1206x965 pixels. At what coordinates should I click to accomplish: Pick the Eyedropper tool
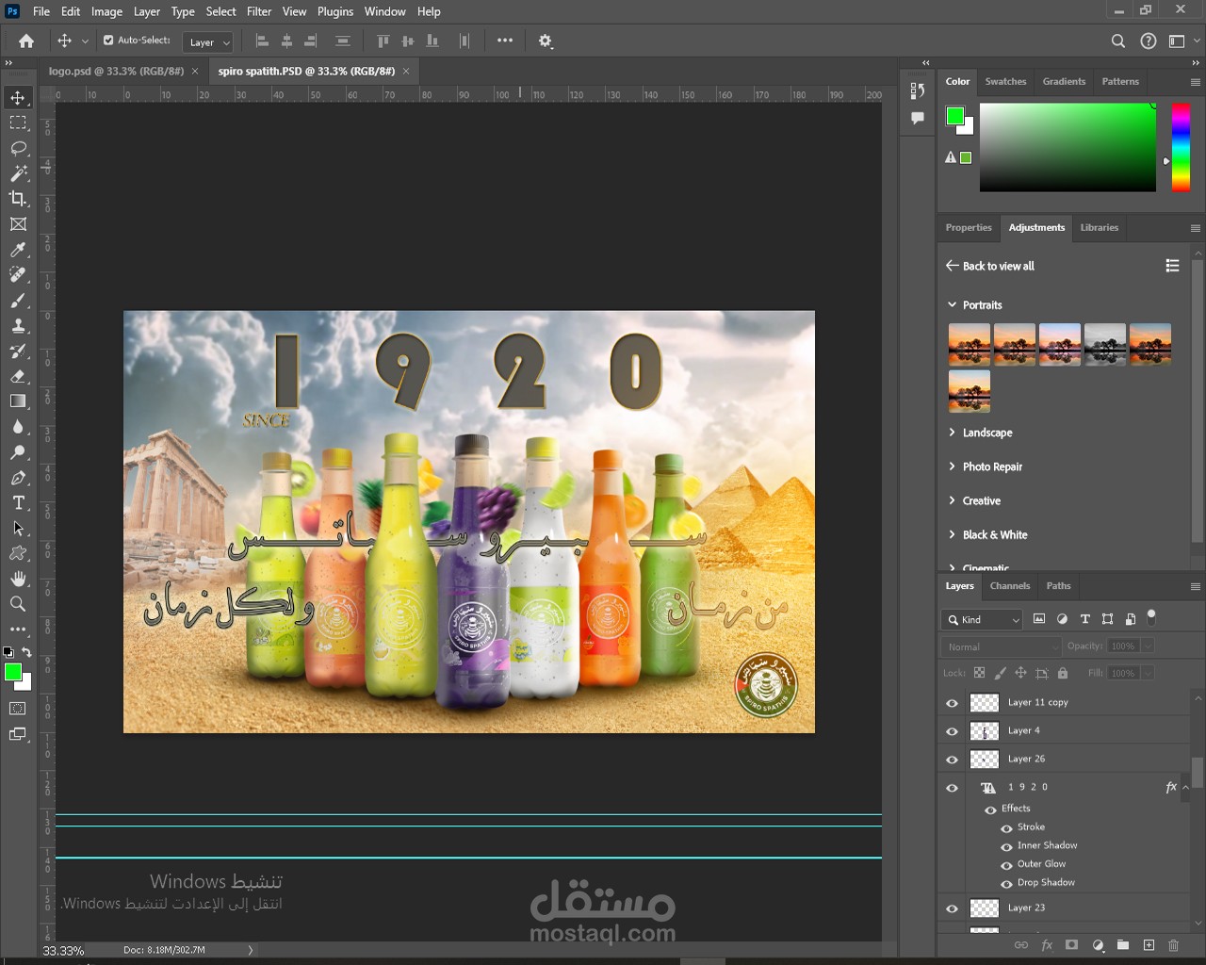point(18,250)
